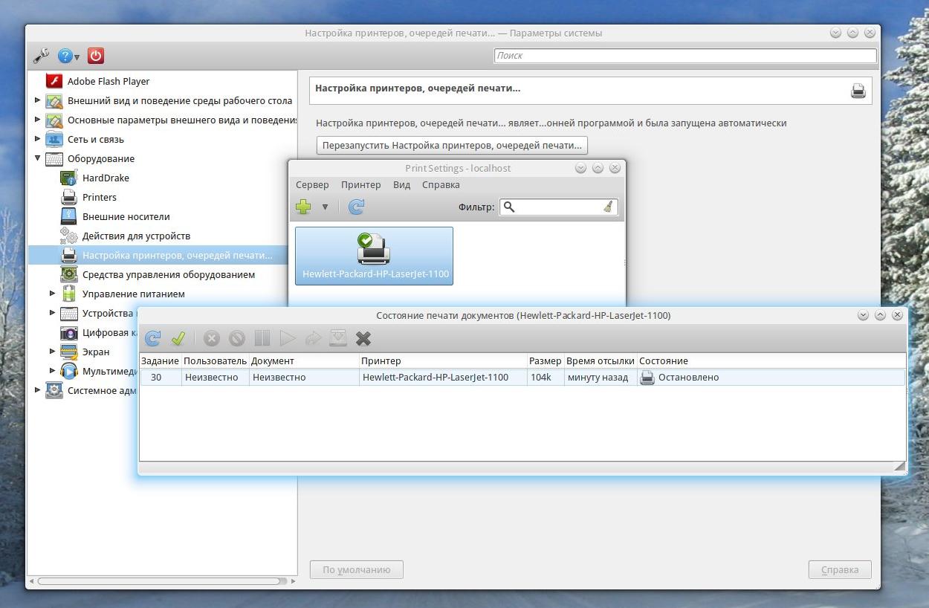
Task: Select the Оборудование tree row
Action: 100,158
